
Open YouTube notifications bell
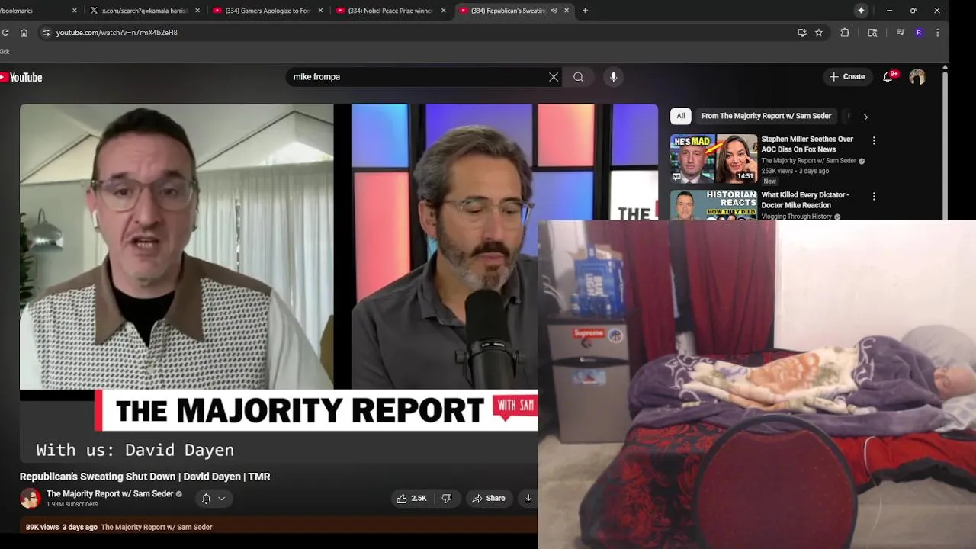tap(888, 77)
